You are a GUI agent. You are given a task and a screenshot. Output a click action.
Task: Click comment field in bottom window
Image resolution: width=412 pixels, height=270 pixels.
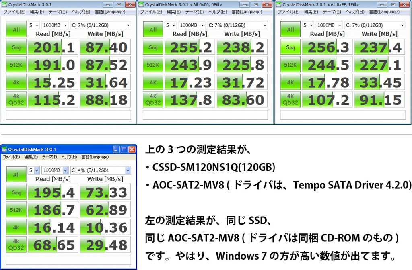pyautogui.click(x=68, y=260)
